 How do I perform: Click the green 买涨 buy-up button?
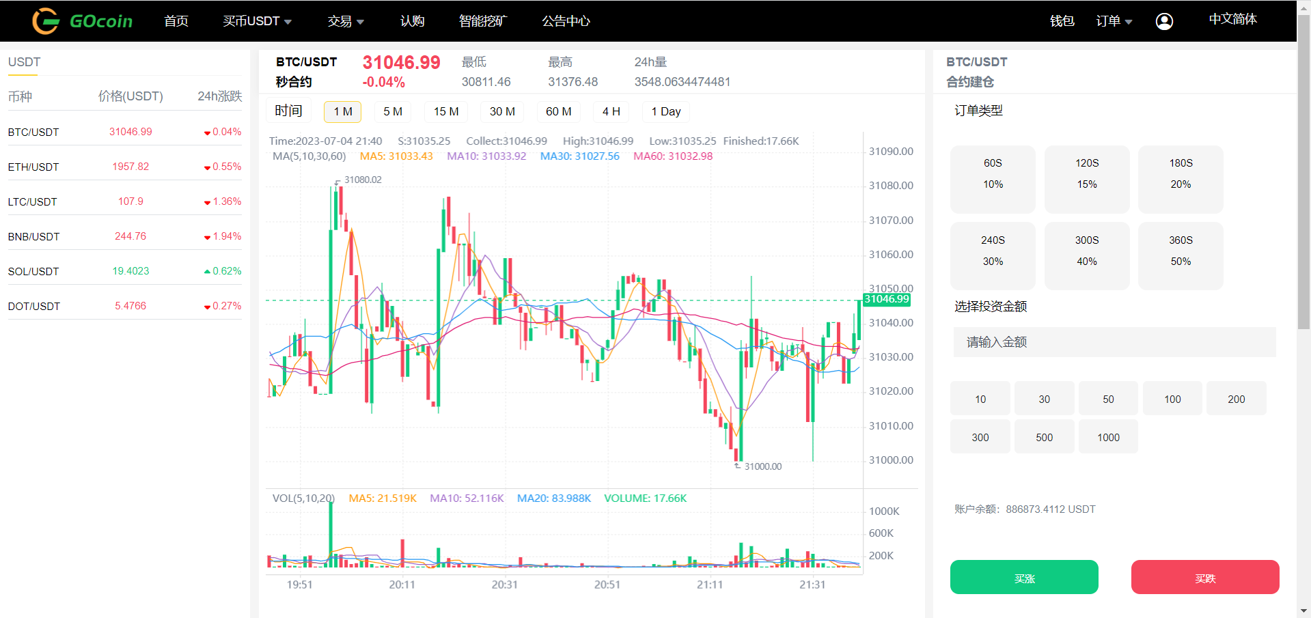(1024, 577)
